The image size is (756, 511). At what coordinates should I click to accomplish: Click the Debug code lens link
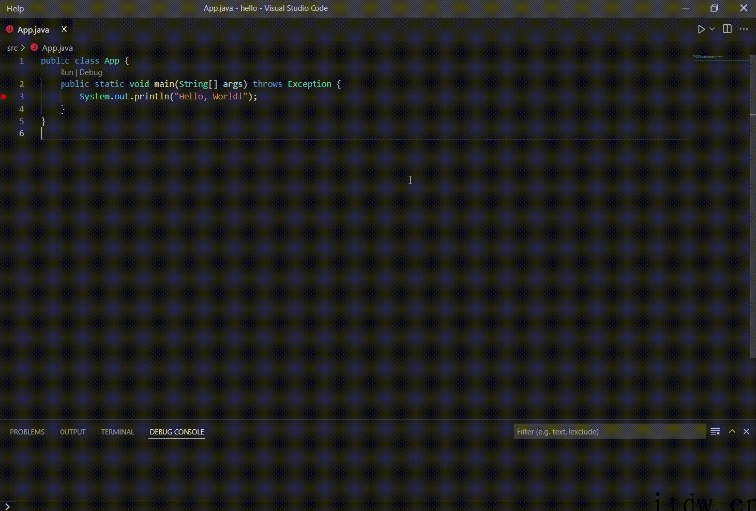91,72
